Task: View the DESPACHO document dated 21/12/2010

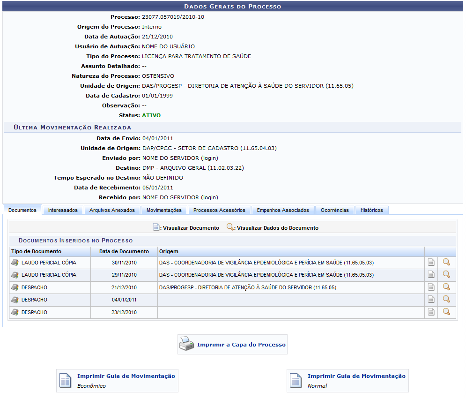Action: pos(431,287)
